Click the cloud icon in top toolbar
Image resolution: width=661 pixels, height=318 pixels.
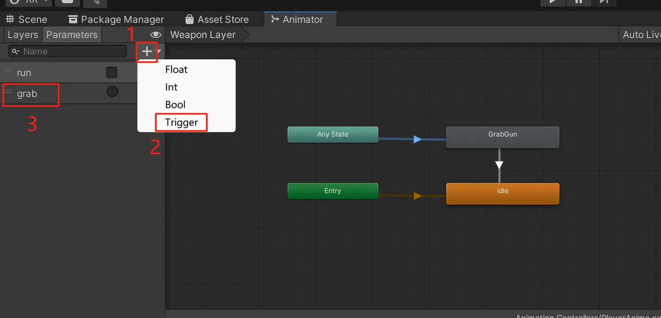(x=67, y=2)
